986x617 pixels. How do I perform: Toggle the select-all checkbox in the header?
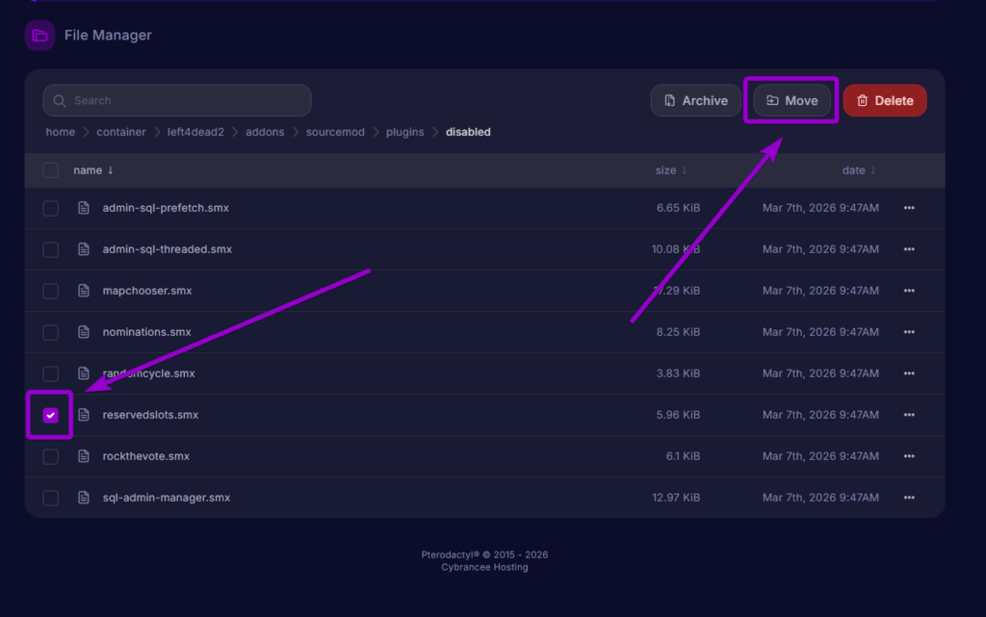click(x=50, y=169)
